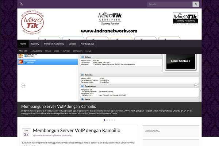Viewport: 219px width, 146px height.
Task: Select the fourth slider pagination dot
Action: [112, 120]
